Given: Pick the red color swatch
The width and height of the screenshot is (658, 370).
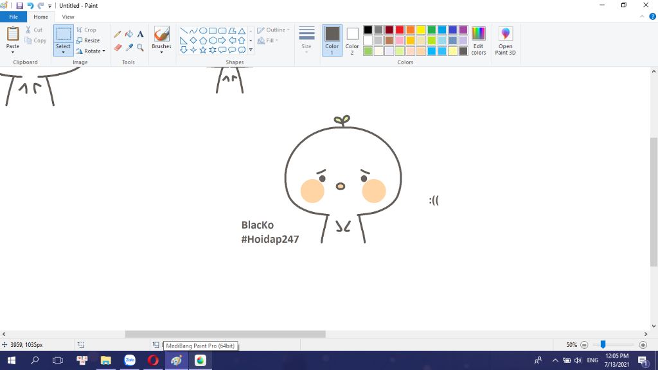Looking at the screenshot, I should pos(400,30).
